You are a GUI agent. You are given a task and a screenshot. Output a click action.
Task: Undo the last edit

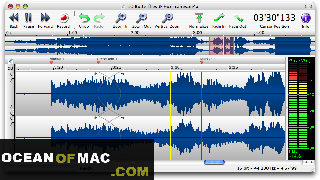coord(84,18)
